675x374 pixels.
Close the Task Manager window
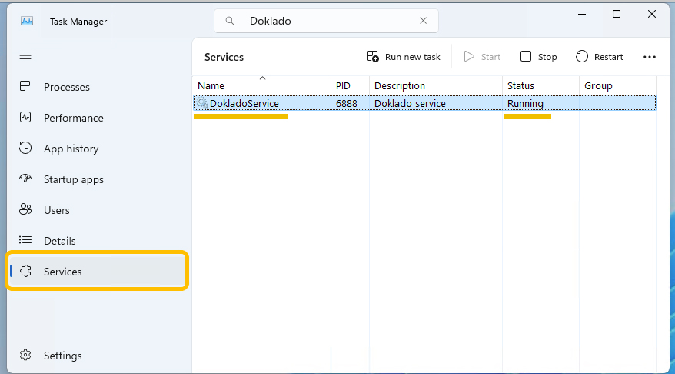coord(652,14)
